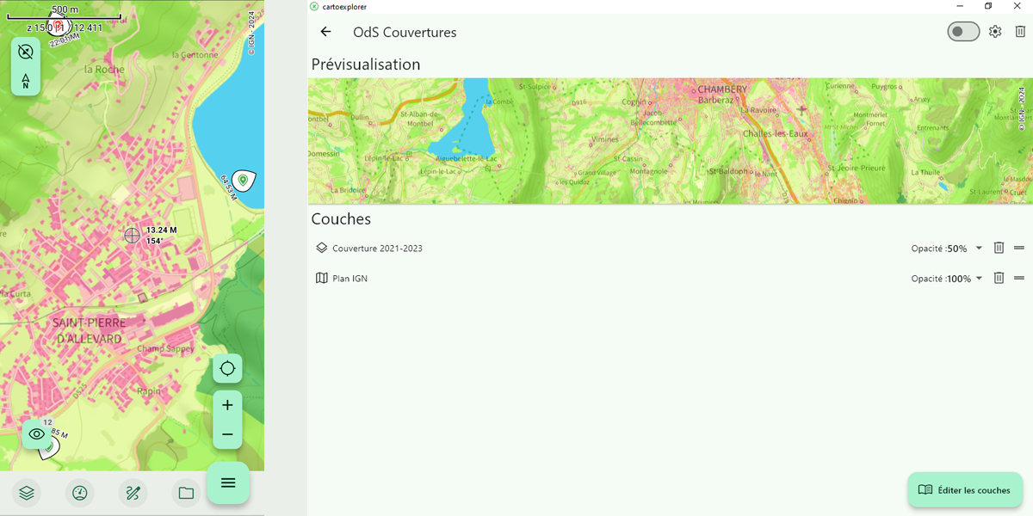Orient the map to north
1033x516 pixels.
26,81
